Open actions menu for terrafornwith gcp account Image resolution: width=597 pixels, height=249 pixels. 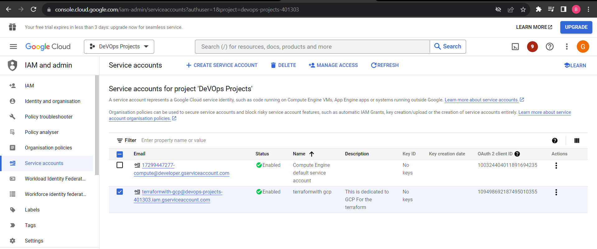[556, 192]
